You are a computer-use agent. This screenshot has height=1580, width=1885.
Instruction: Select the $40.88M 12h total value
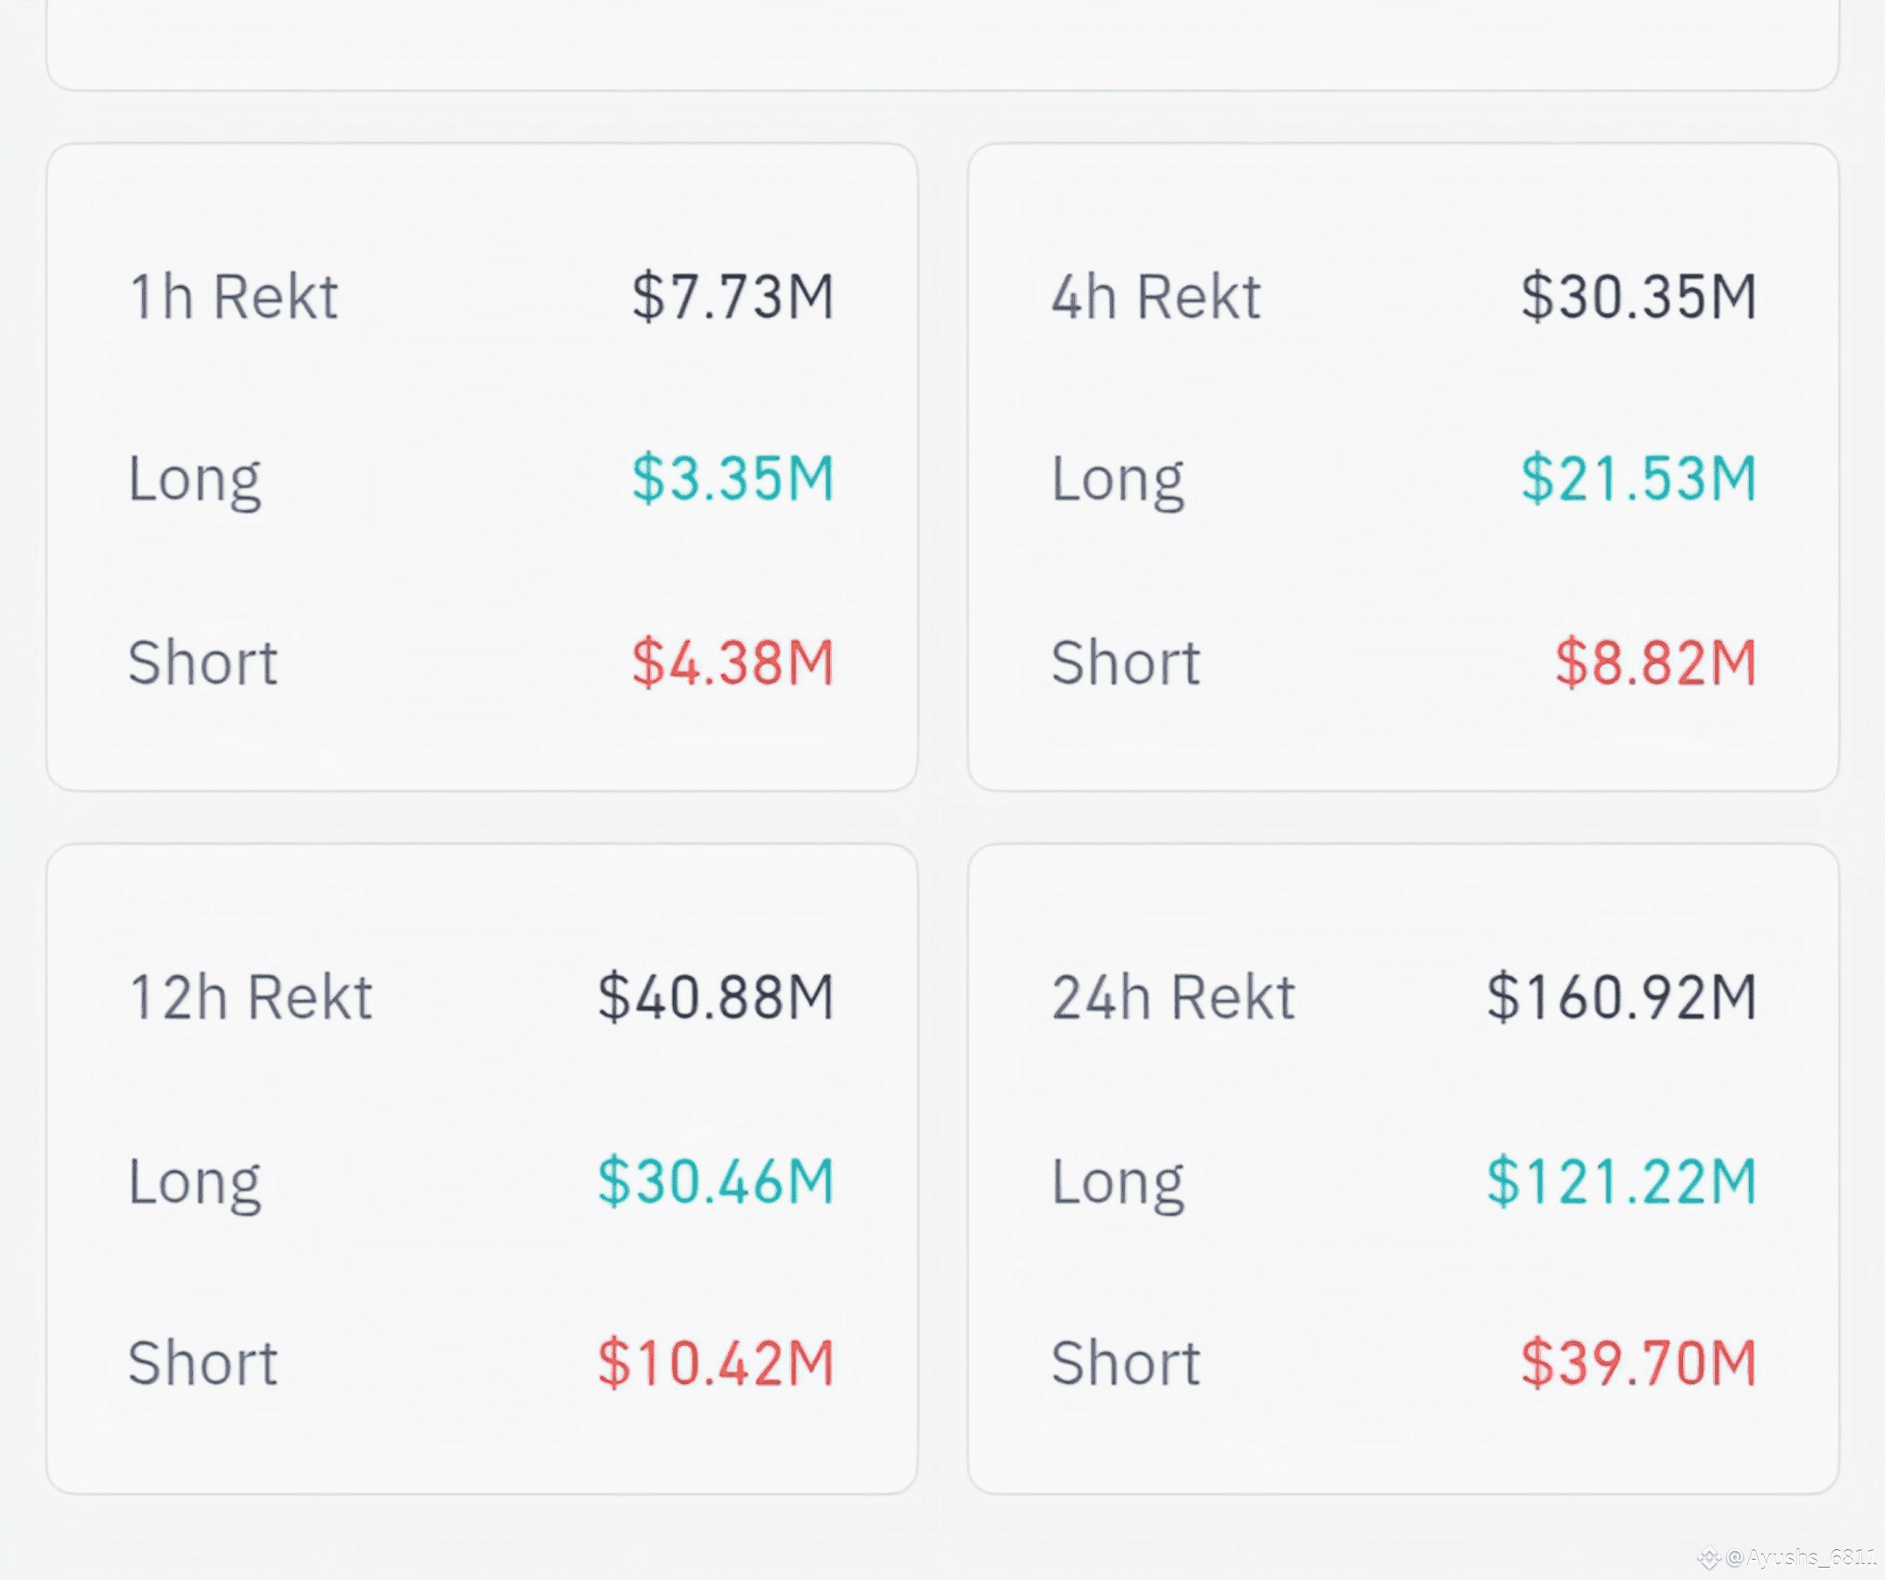click(715, 997)
